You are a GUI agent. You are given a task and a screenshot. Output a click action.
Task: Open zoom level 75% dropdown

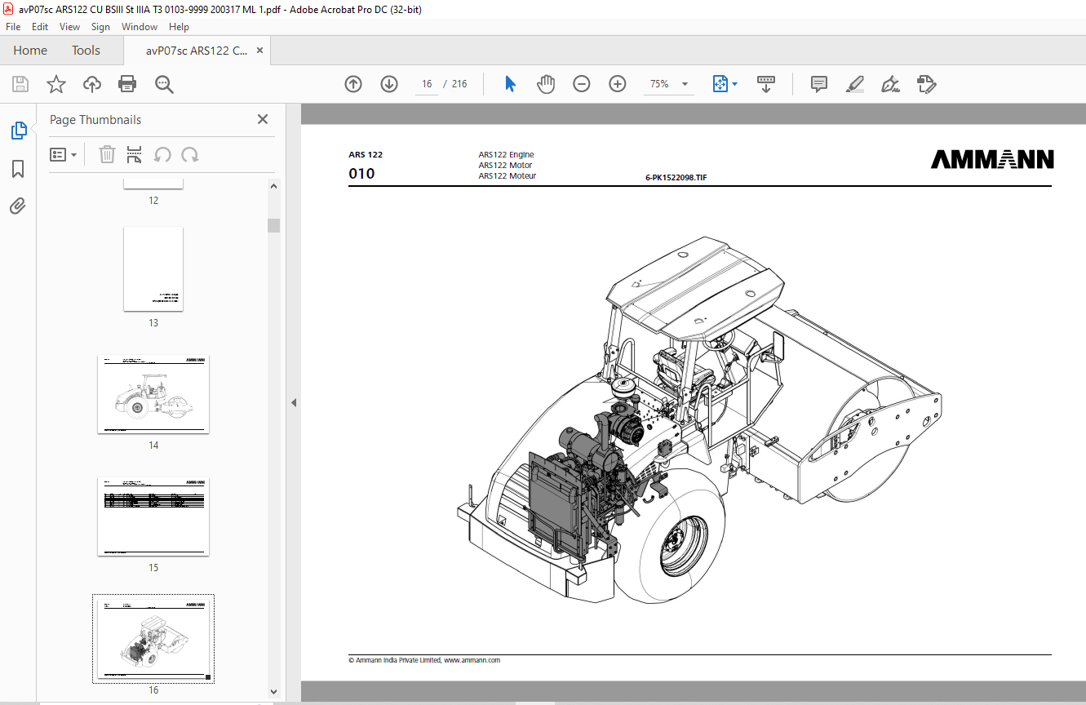tap(668, 84)
